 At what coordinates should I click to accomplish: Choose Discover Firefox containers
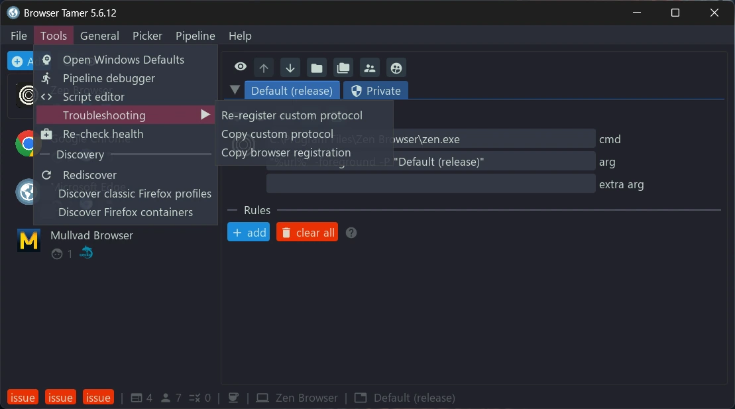pyautogui.click(x=126, y=212)
